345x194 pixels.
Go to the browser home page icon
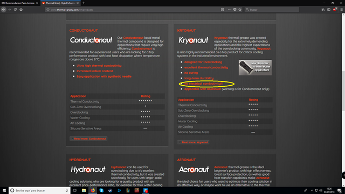click(21, 10)
